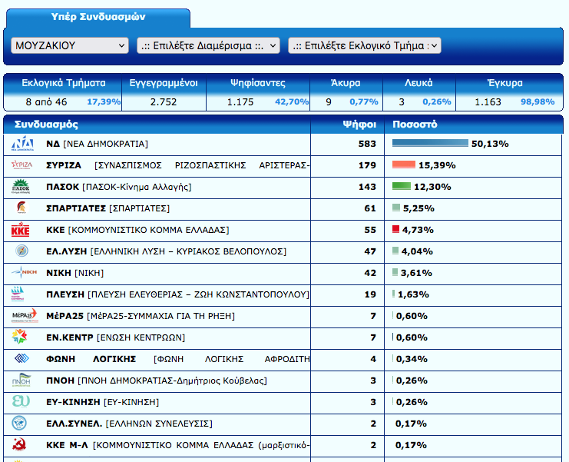This screenshot has height=462, width=569.
Task: Click the ΕΛ.ΛΥΣΗ party logo
Action: pos(21,251)
